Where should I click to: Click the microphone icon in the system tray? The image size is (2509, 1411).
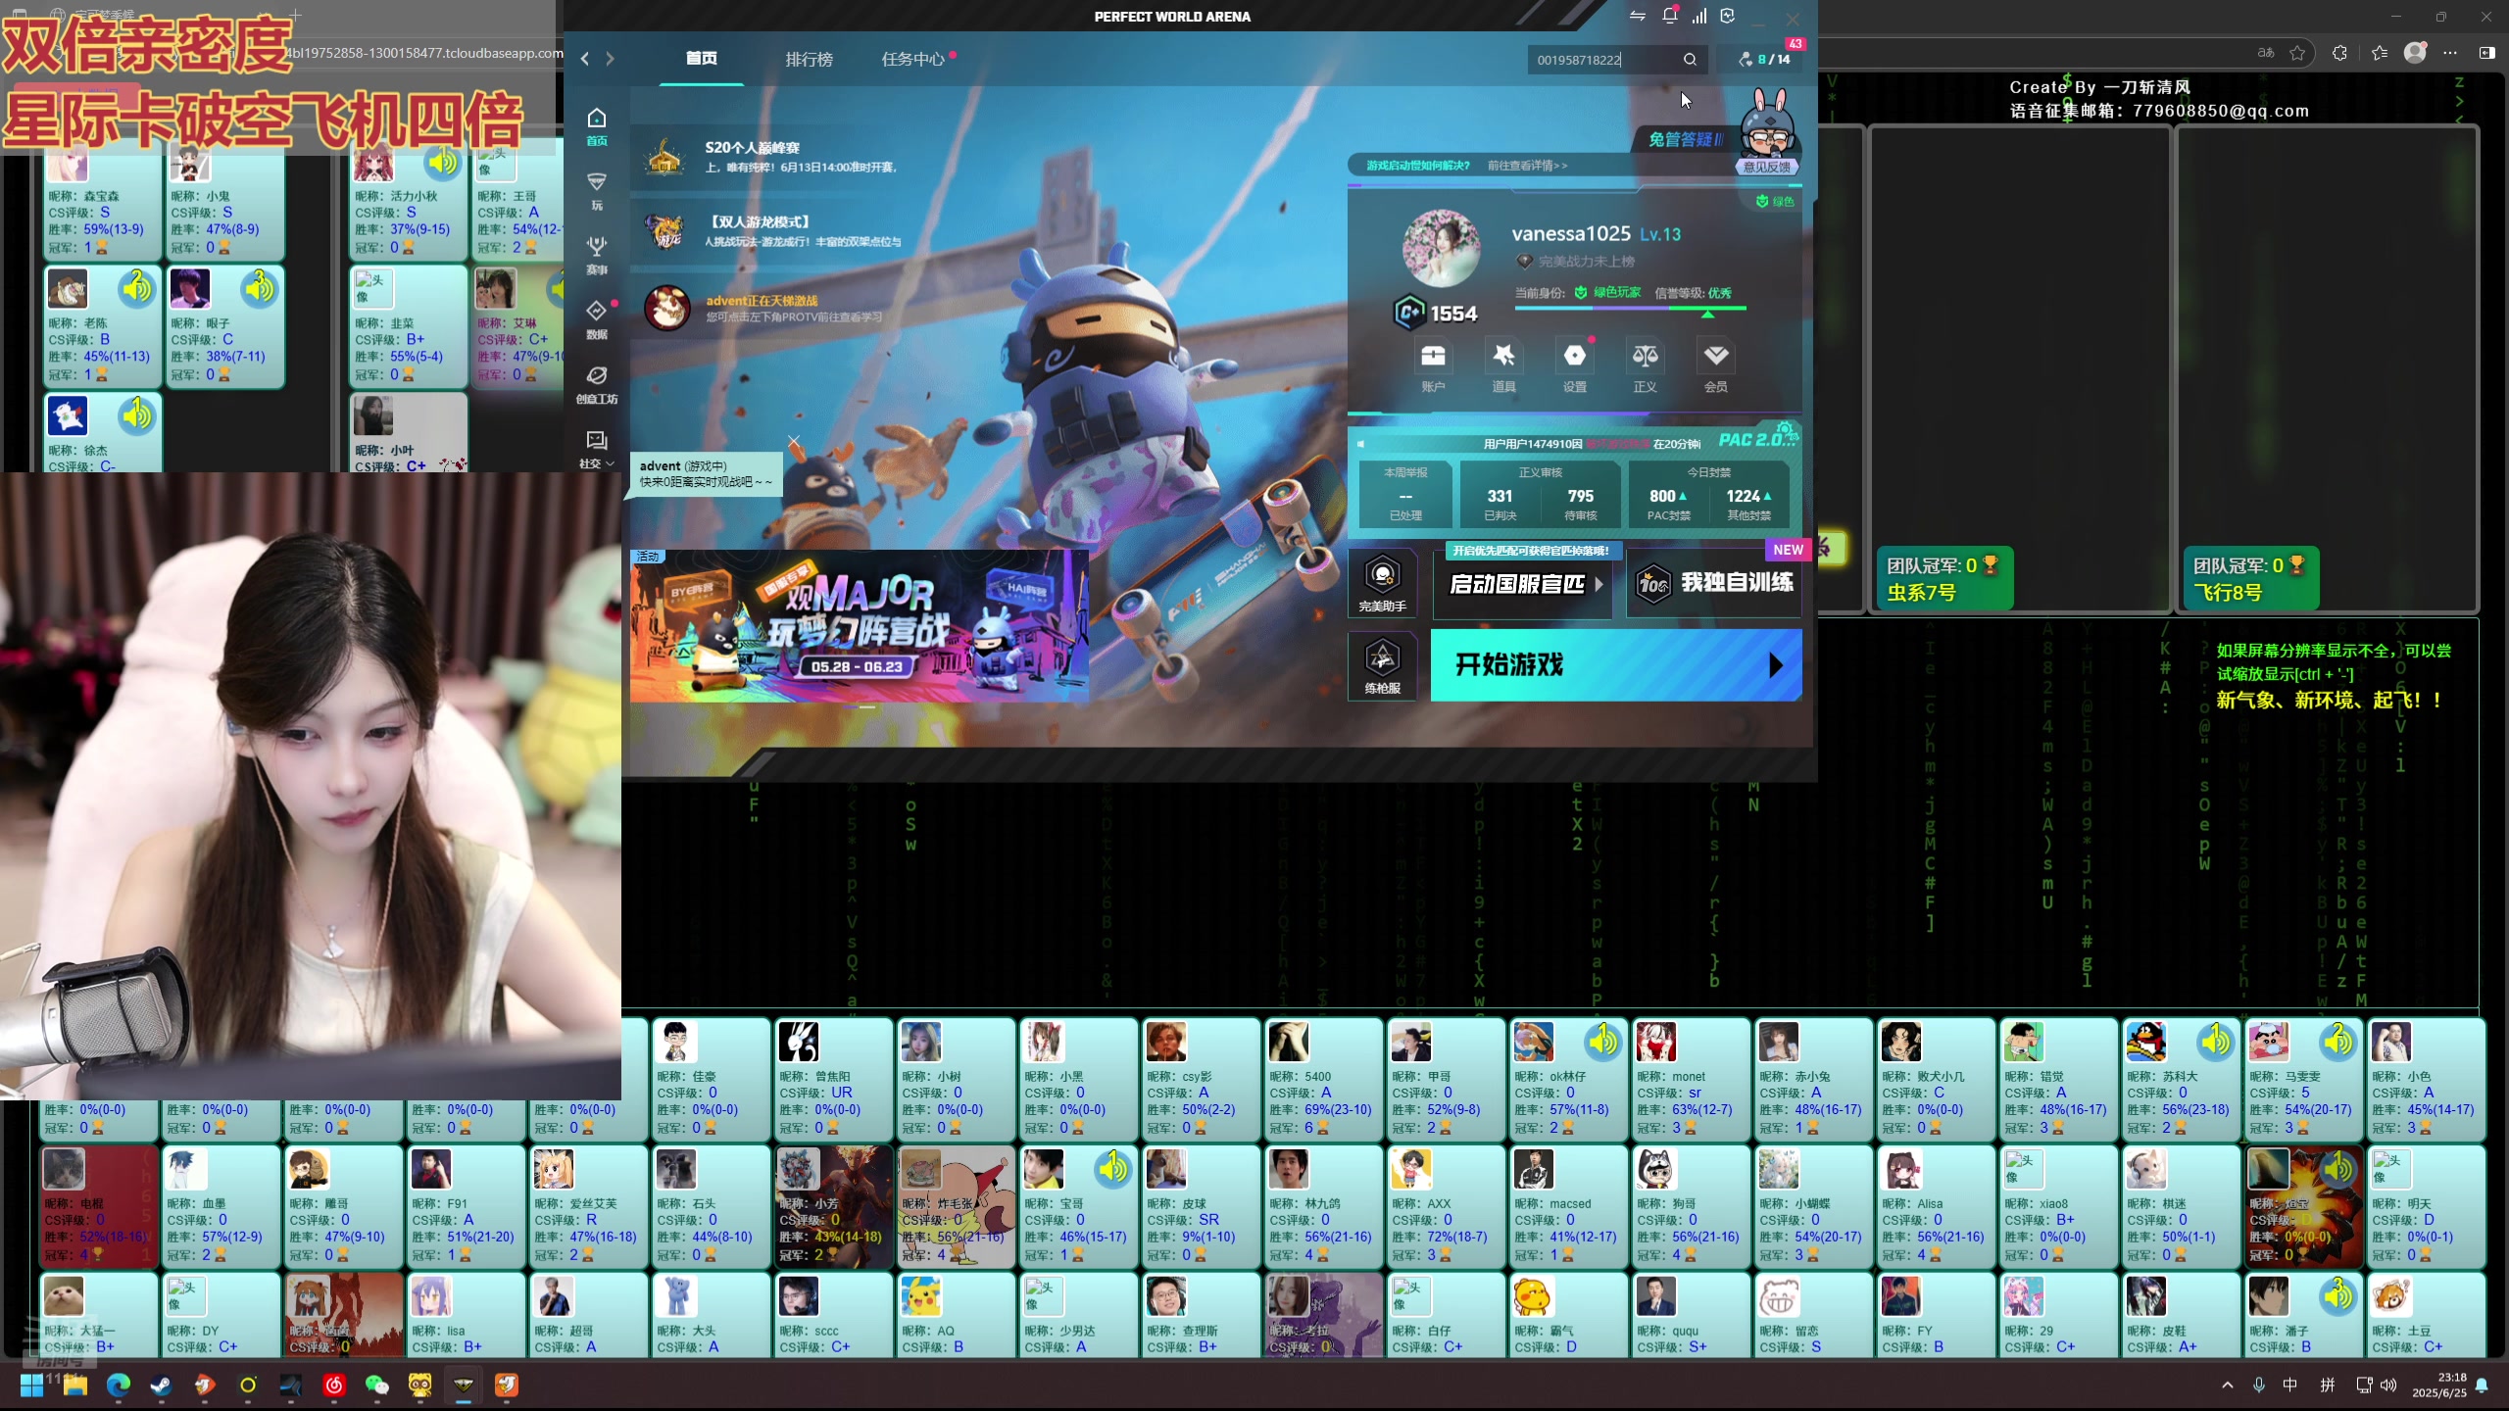point(2259,1385)
